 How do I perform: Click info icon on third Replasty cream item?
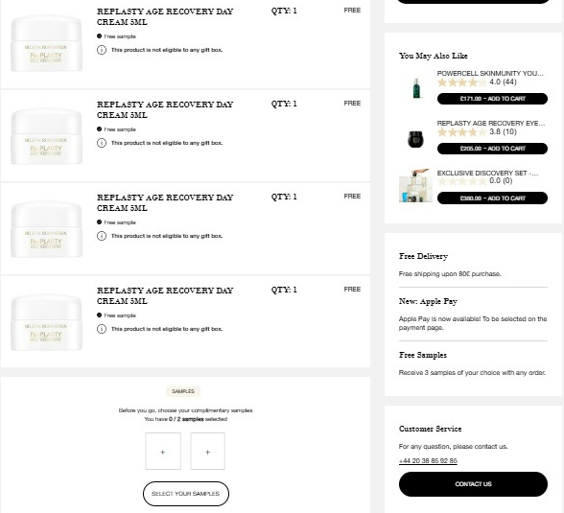(x=102, y=236)
